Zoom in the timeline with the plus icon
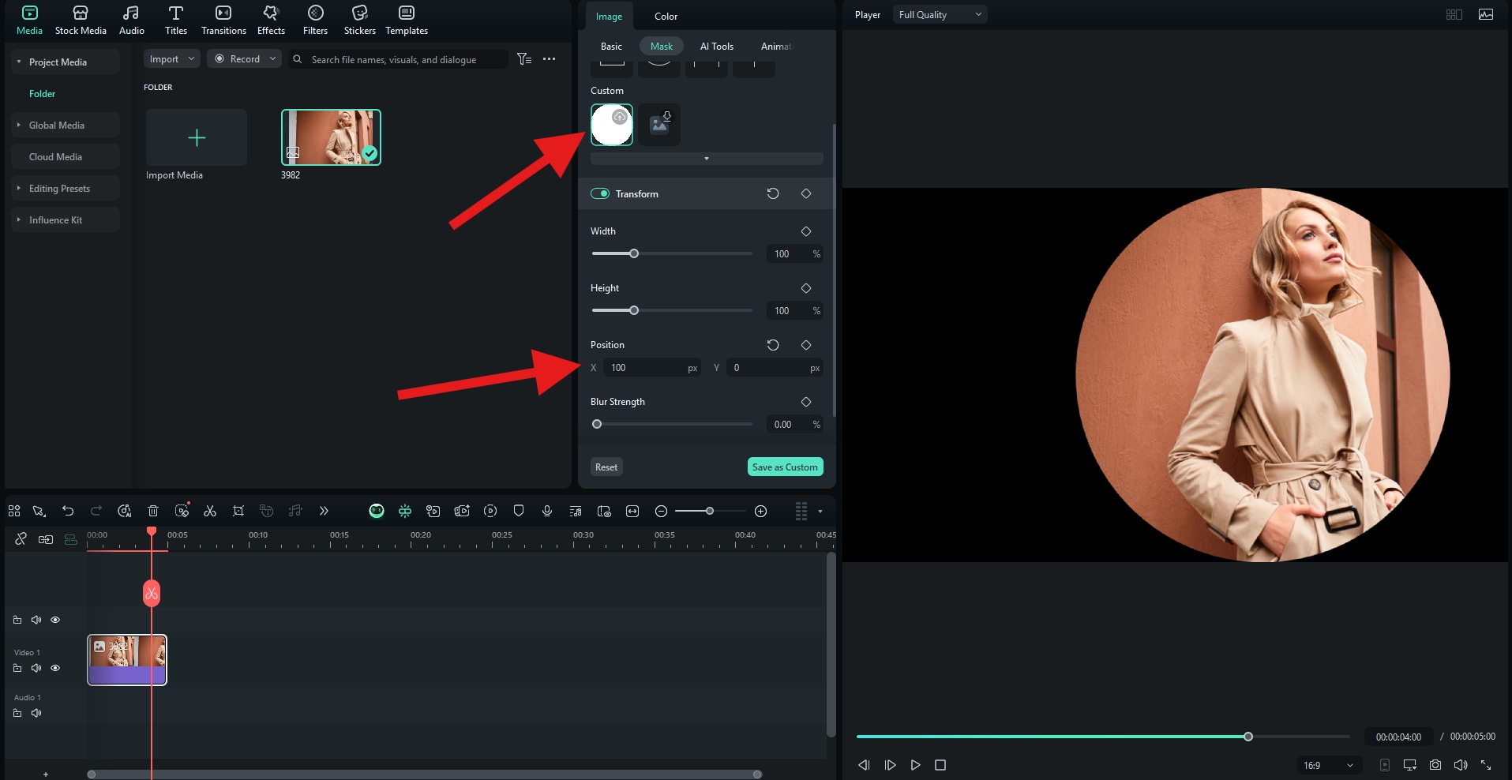This screenshot has width=1512, height=780. pos(761,511)
